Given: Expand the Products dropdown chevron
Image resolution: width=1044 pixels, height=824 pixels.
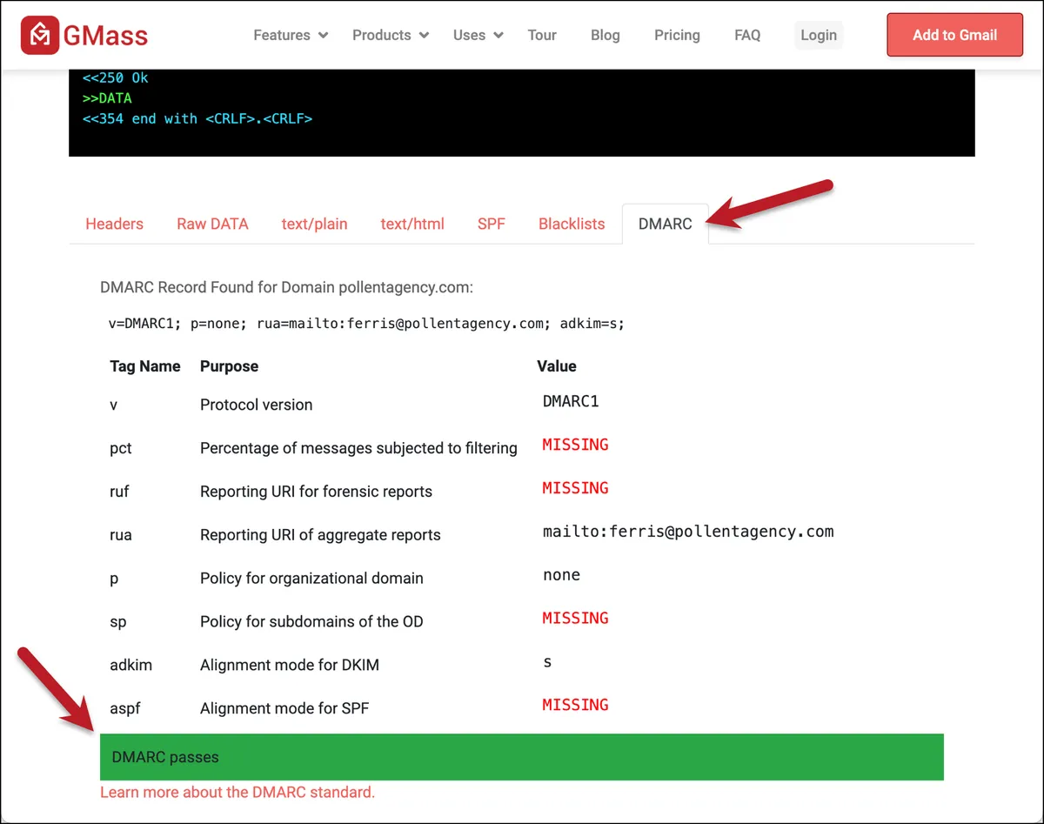Looking at the screenshot, I should point(424,36).
